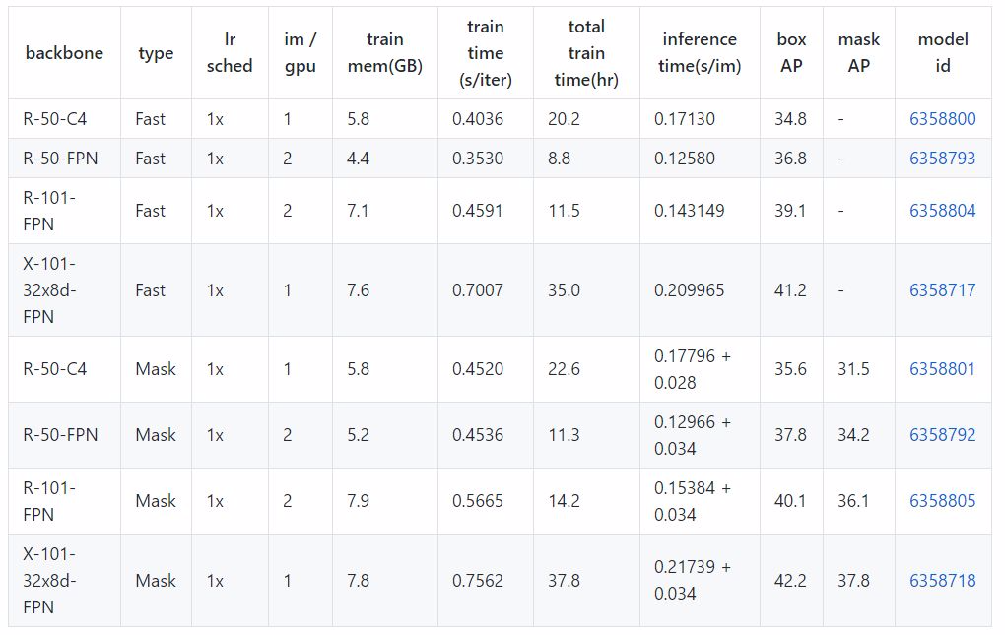Select the "train mem(GB)" header cell
Viewport: 1005px width, 635px height.
(x=384, y=53)
